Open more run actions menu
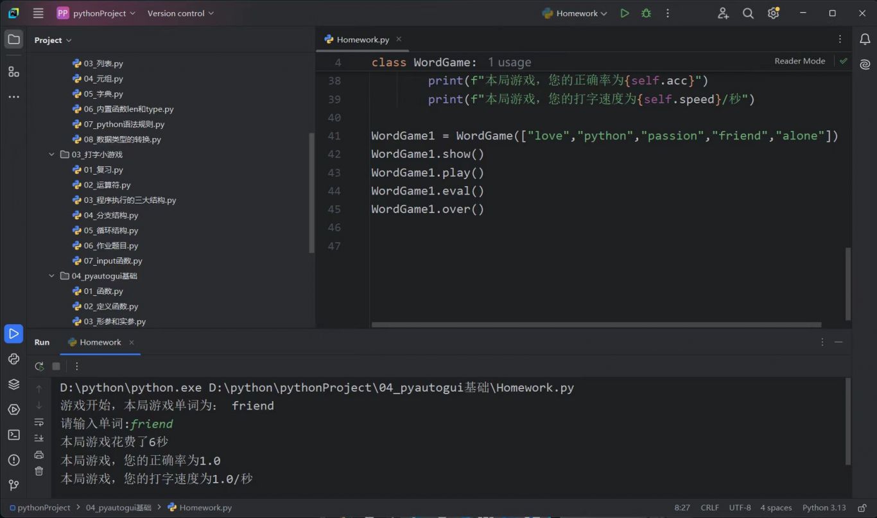 (x=668, y=13)
